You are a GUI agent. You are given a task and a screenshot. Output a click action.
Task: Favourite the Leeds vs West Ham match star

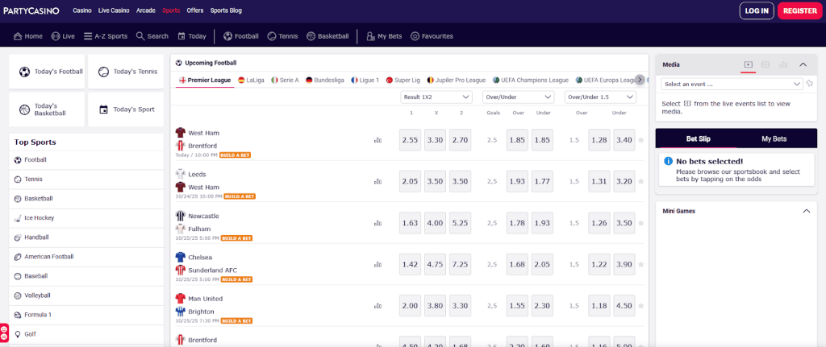[x=640, y=181]
